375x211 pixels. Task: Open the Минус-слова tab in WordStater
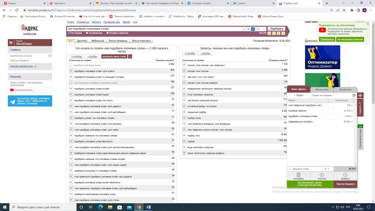pos(322,89)
